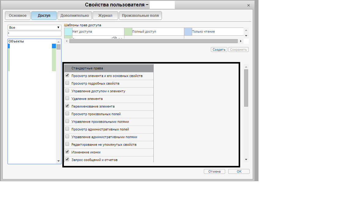352x198 pixels.
Task: Uncheck 'Изменение иконки' permission
Action: coord(67,152)
